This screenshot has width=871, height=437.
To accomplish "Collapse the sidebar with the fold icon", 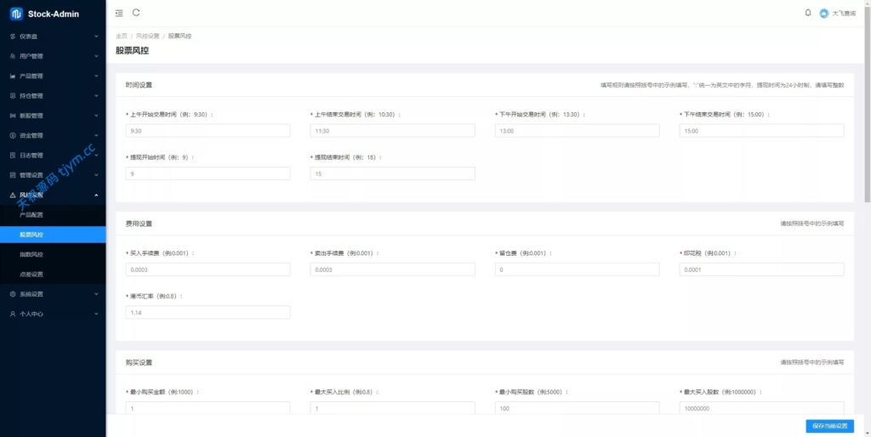I will click(x=119, y=14).
